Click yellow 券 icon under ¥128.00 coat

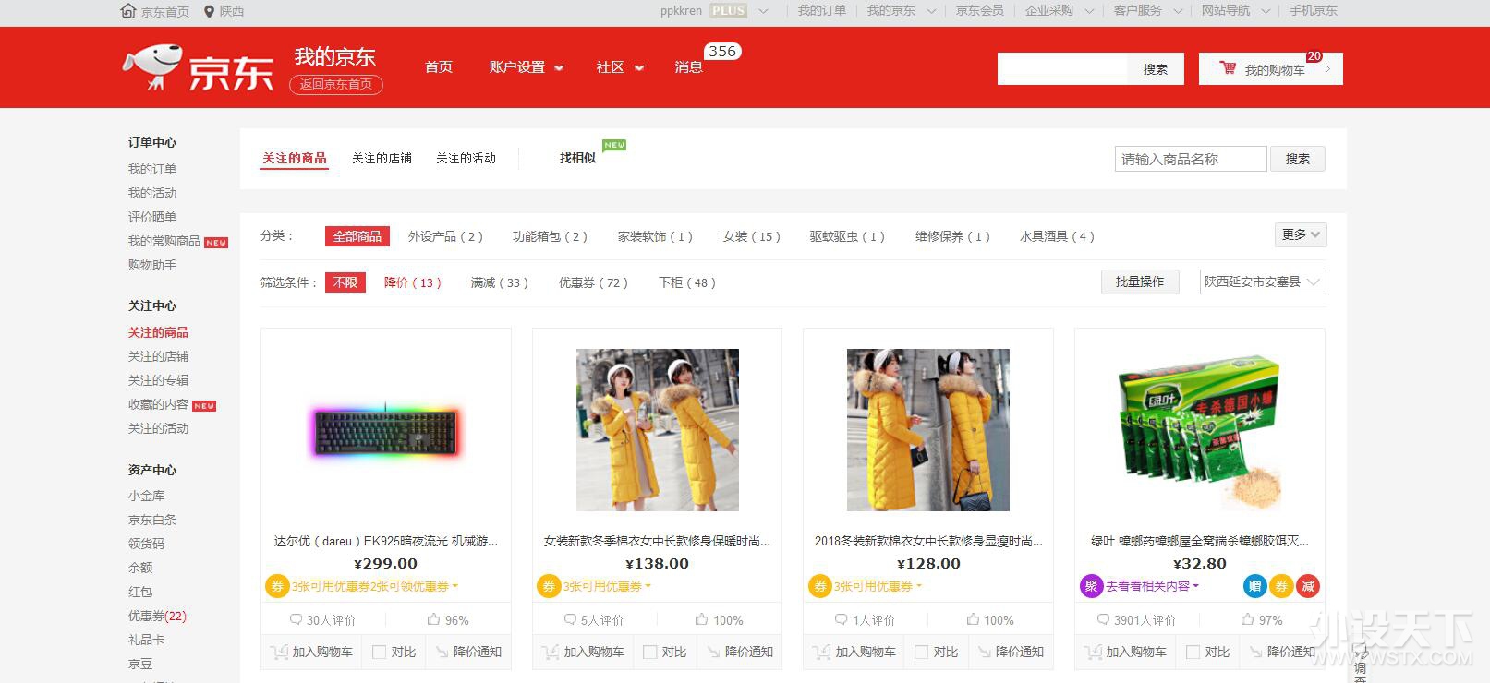pyautogui.click(x=819, y=586)
